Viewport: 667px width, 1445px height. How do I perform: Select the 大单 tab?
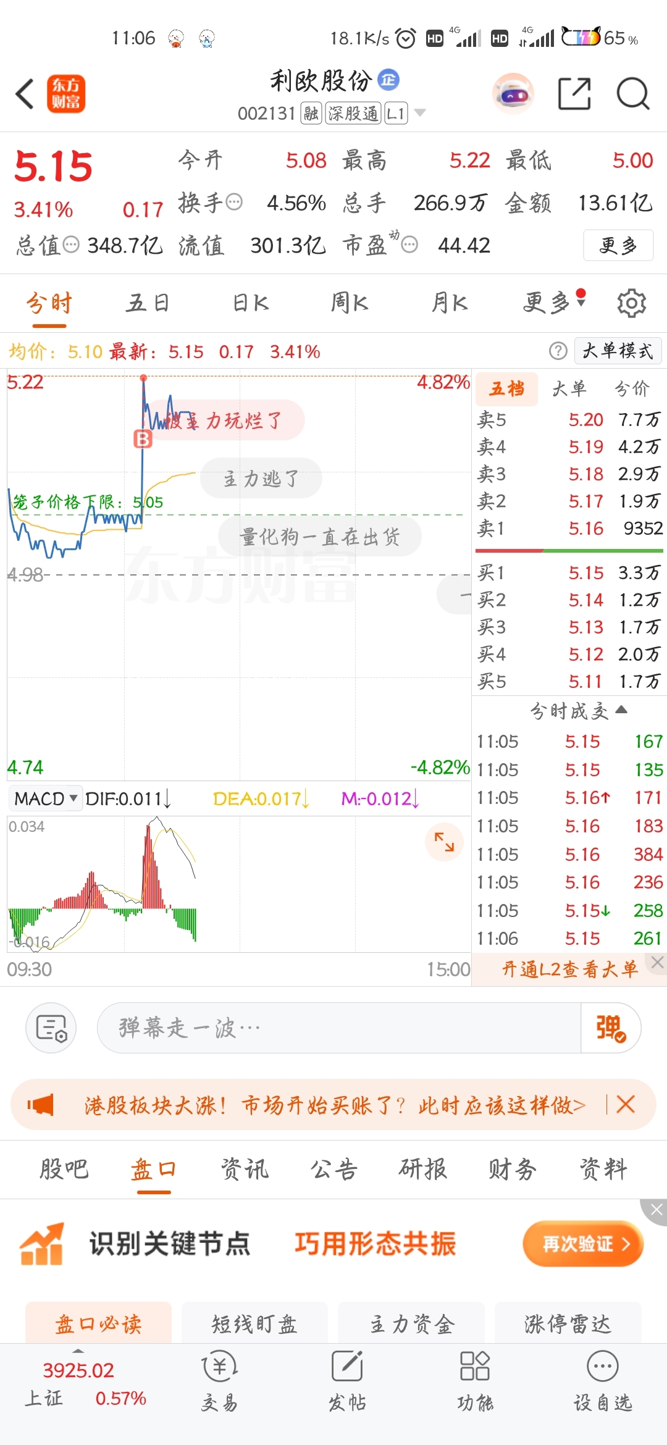point(569,388)
